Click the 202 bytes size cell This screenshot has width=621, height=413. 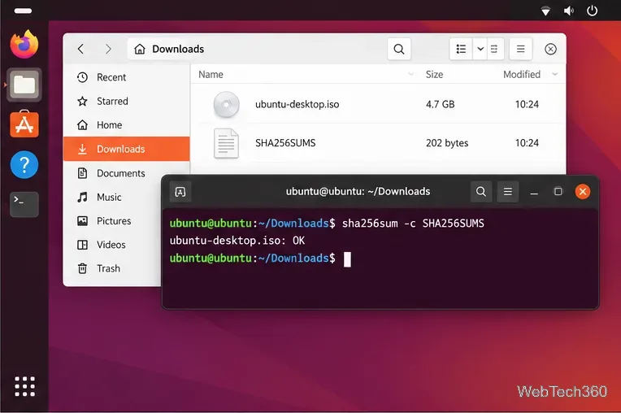(447, 143)
